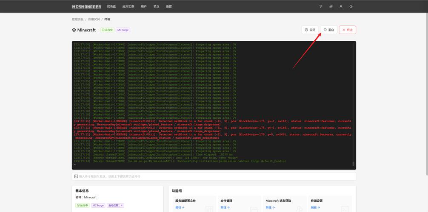Click the cloud icon beside Minecraft title
The height and width of the screenshot is (212, 428).
tap(74, 30)
